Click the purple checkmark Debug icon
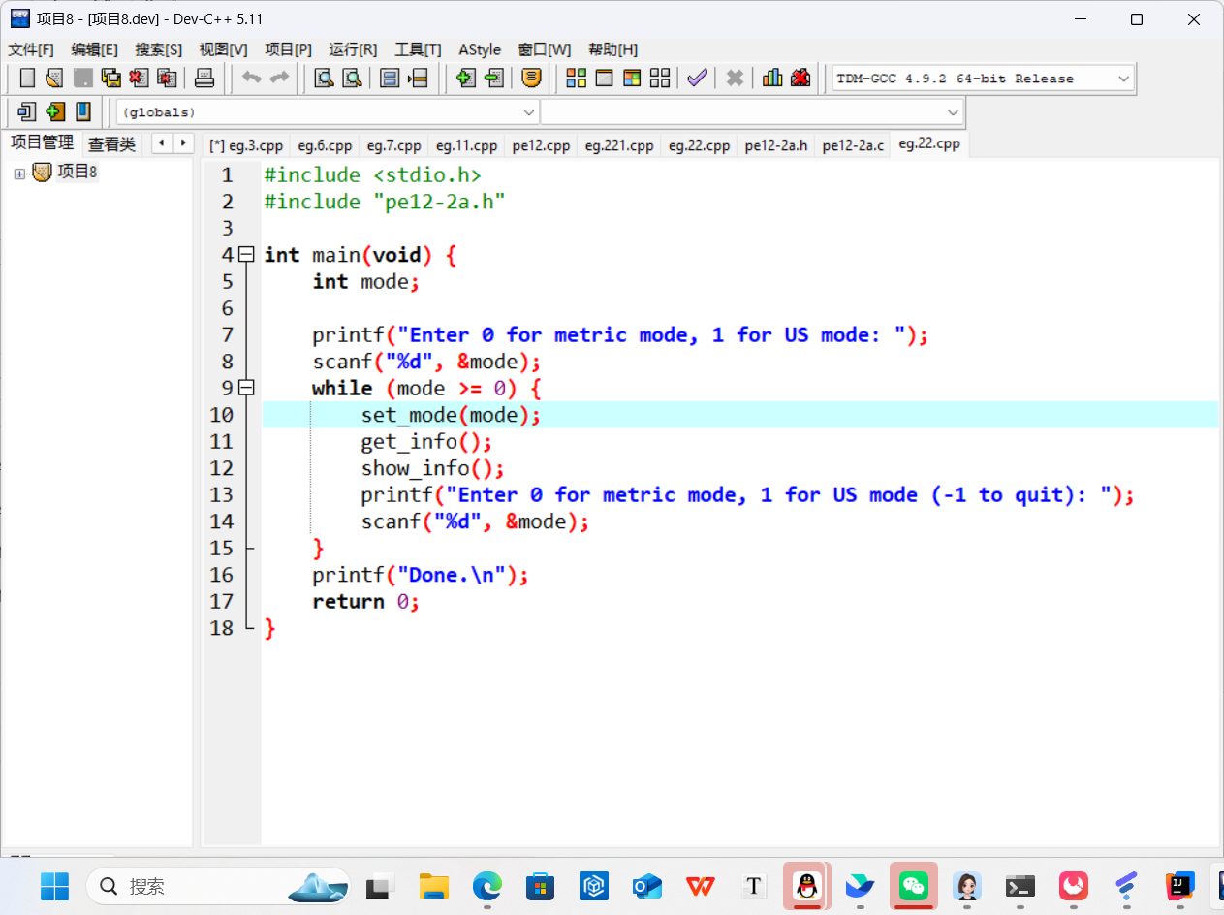 point(697,79)
